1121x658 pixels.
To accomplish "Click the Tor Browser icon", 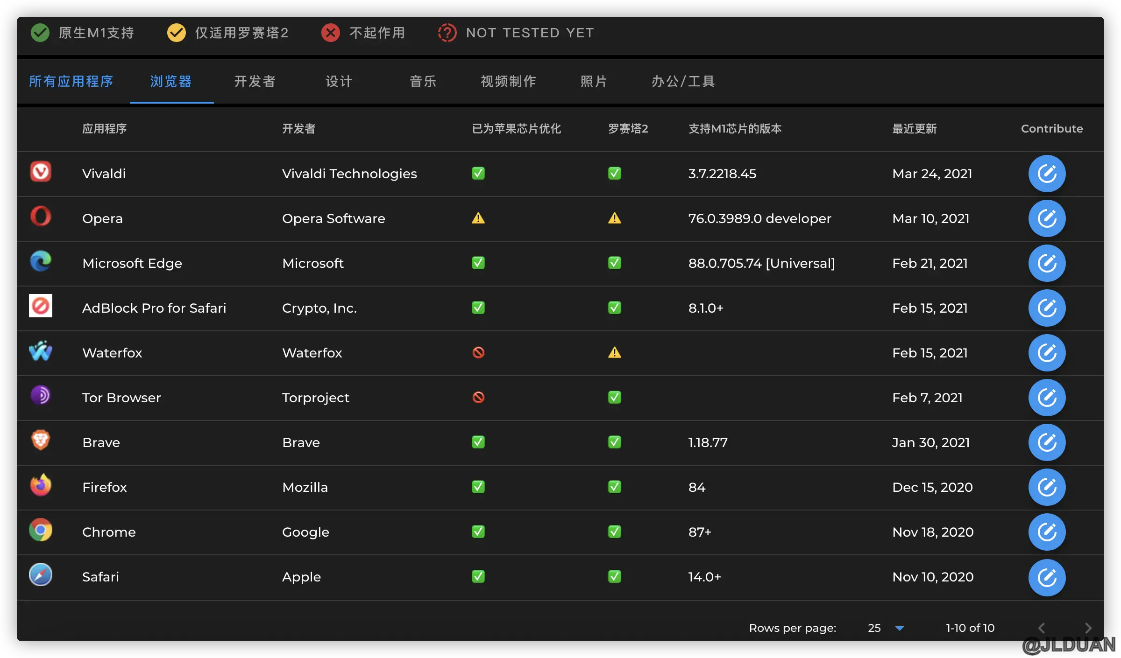I will [41, 396].
